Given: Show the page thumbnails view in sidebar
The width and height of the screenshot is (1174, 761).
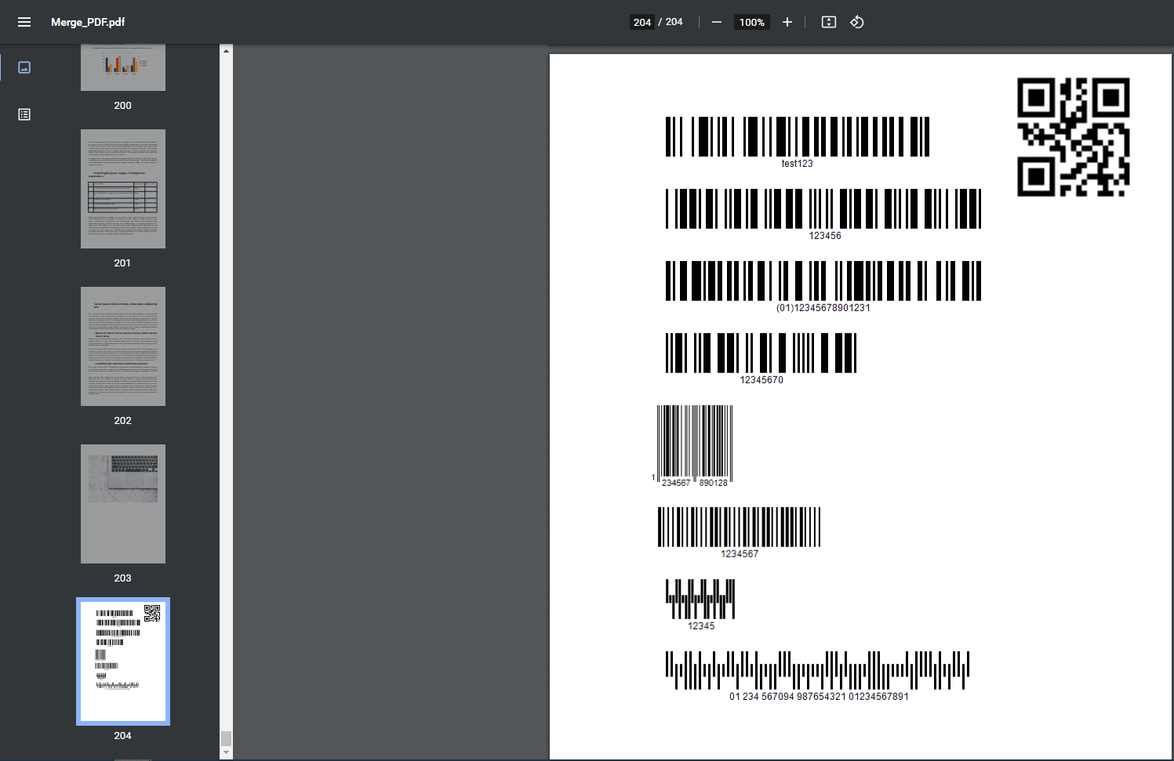Looking at the screenshot, I should point(24,67).
